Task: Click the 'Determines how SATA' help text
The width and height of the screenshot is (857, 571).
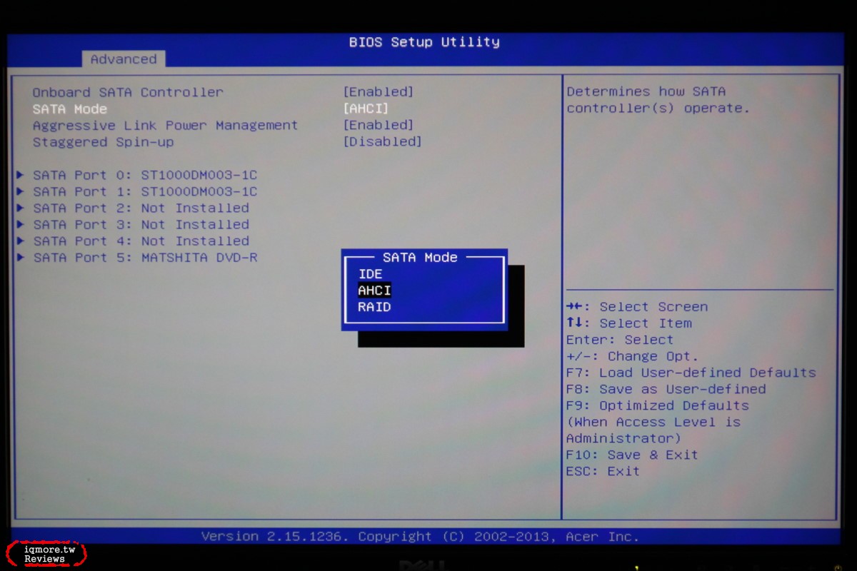Action: click(646, 91)
